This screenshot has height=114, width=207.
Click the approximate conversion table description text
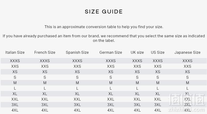[x=104, y=27]
